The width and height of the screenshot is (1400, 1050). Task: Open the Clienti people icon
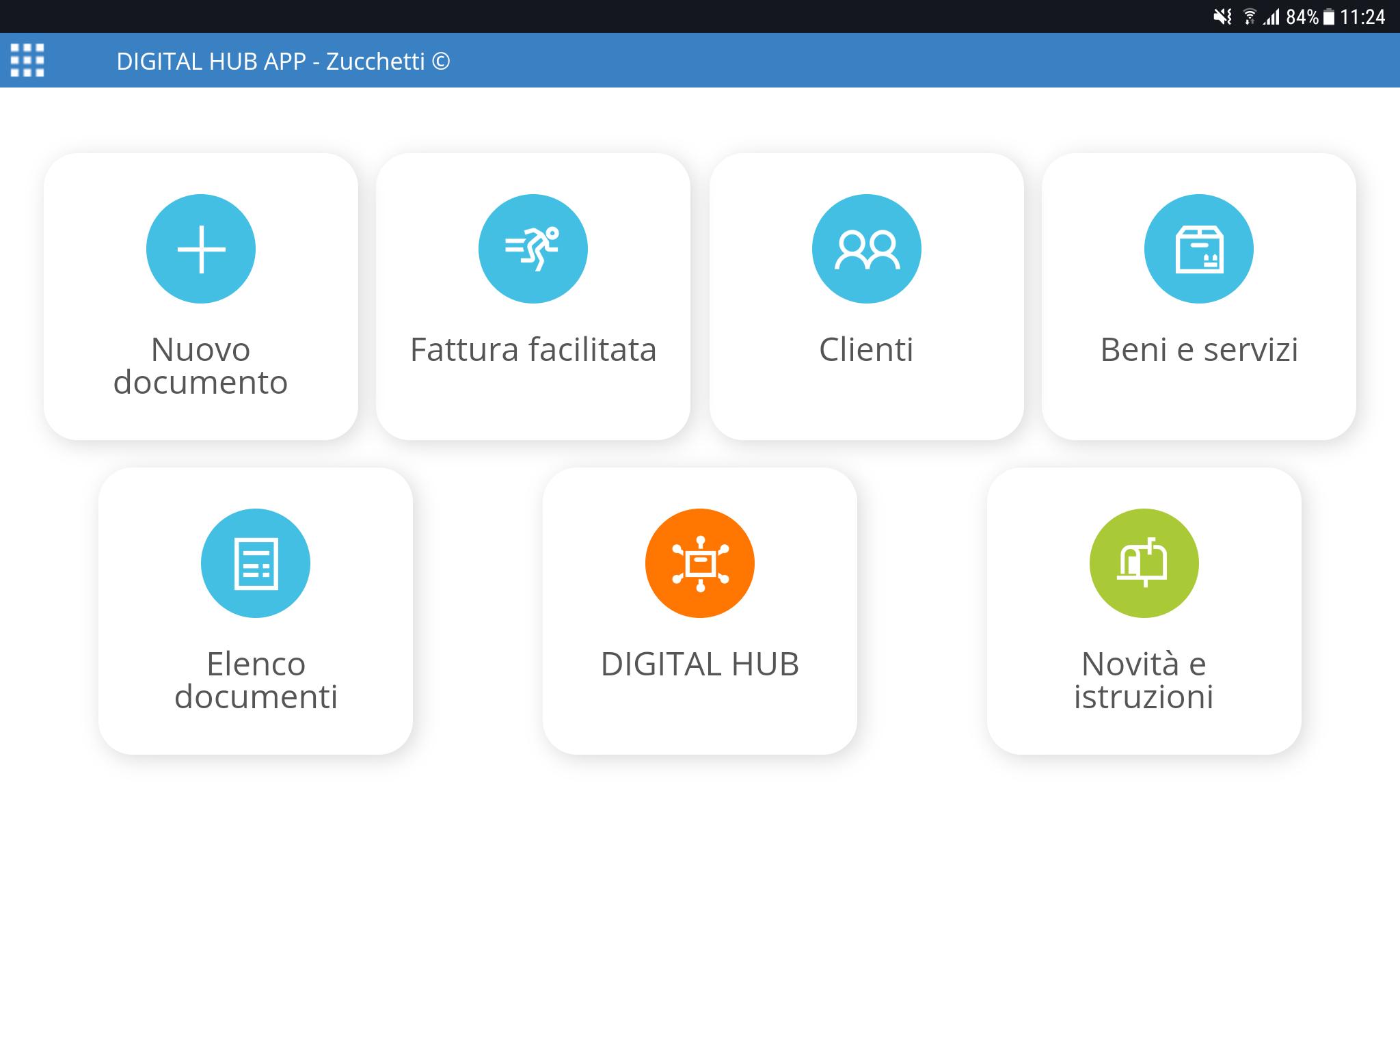[x=867, y=249]
